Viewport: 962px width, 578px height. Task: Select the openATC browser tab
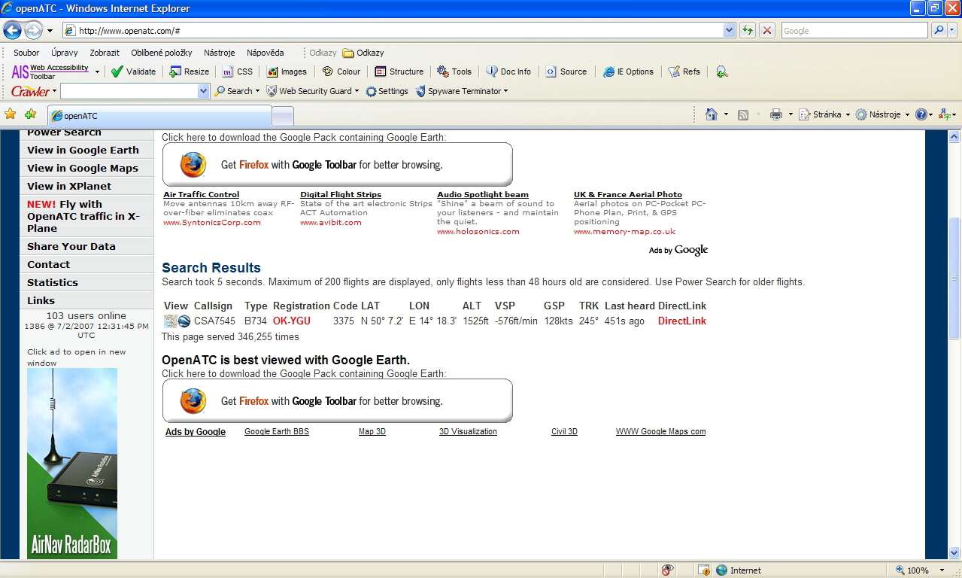point(159,116)
